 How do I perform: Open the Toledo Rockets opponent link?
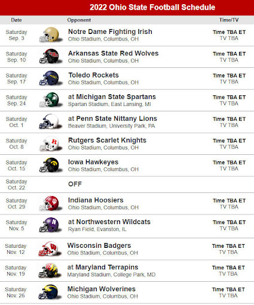[93, 75]
